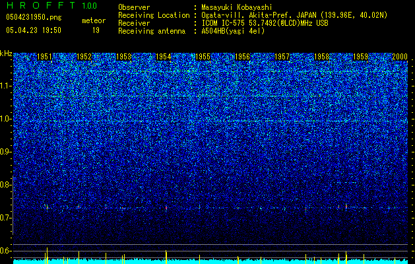Click the 1952 time marker

(x=84, y=57)
